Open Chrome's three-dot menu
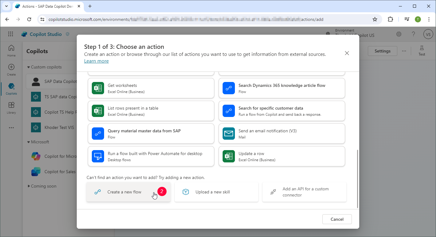 429,19
